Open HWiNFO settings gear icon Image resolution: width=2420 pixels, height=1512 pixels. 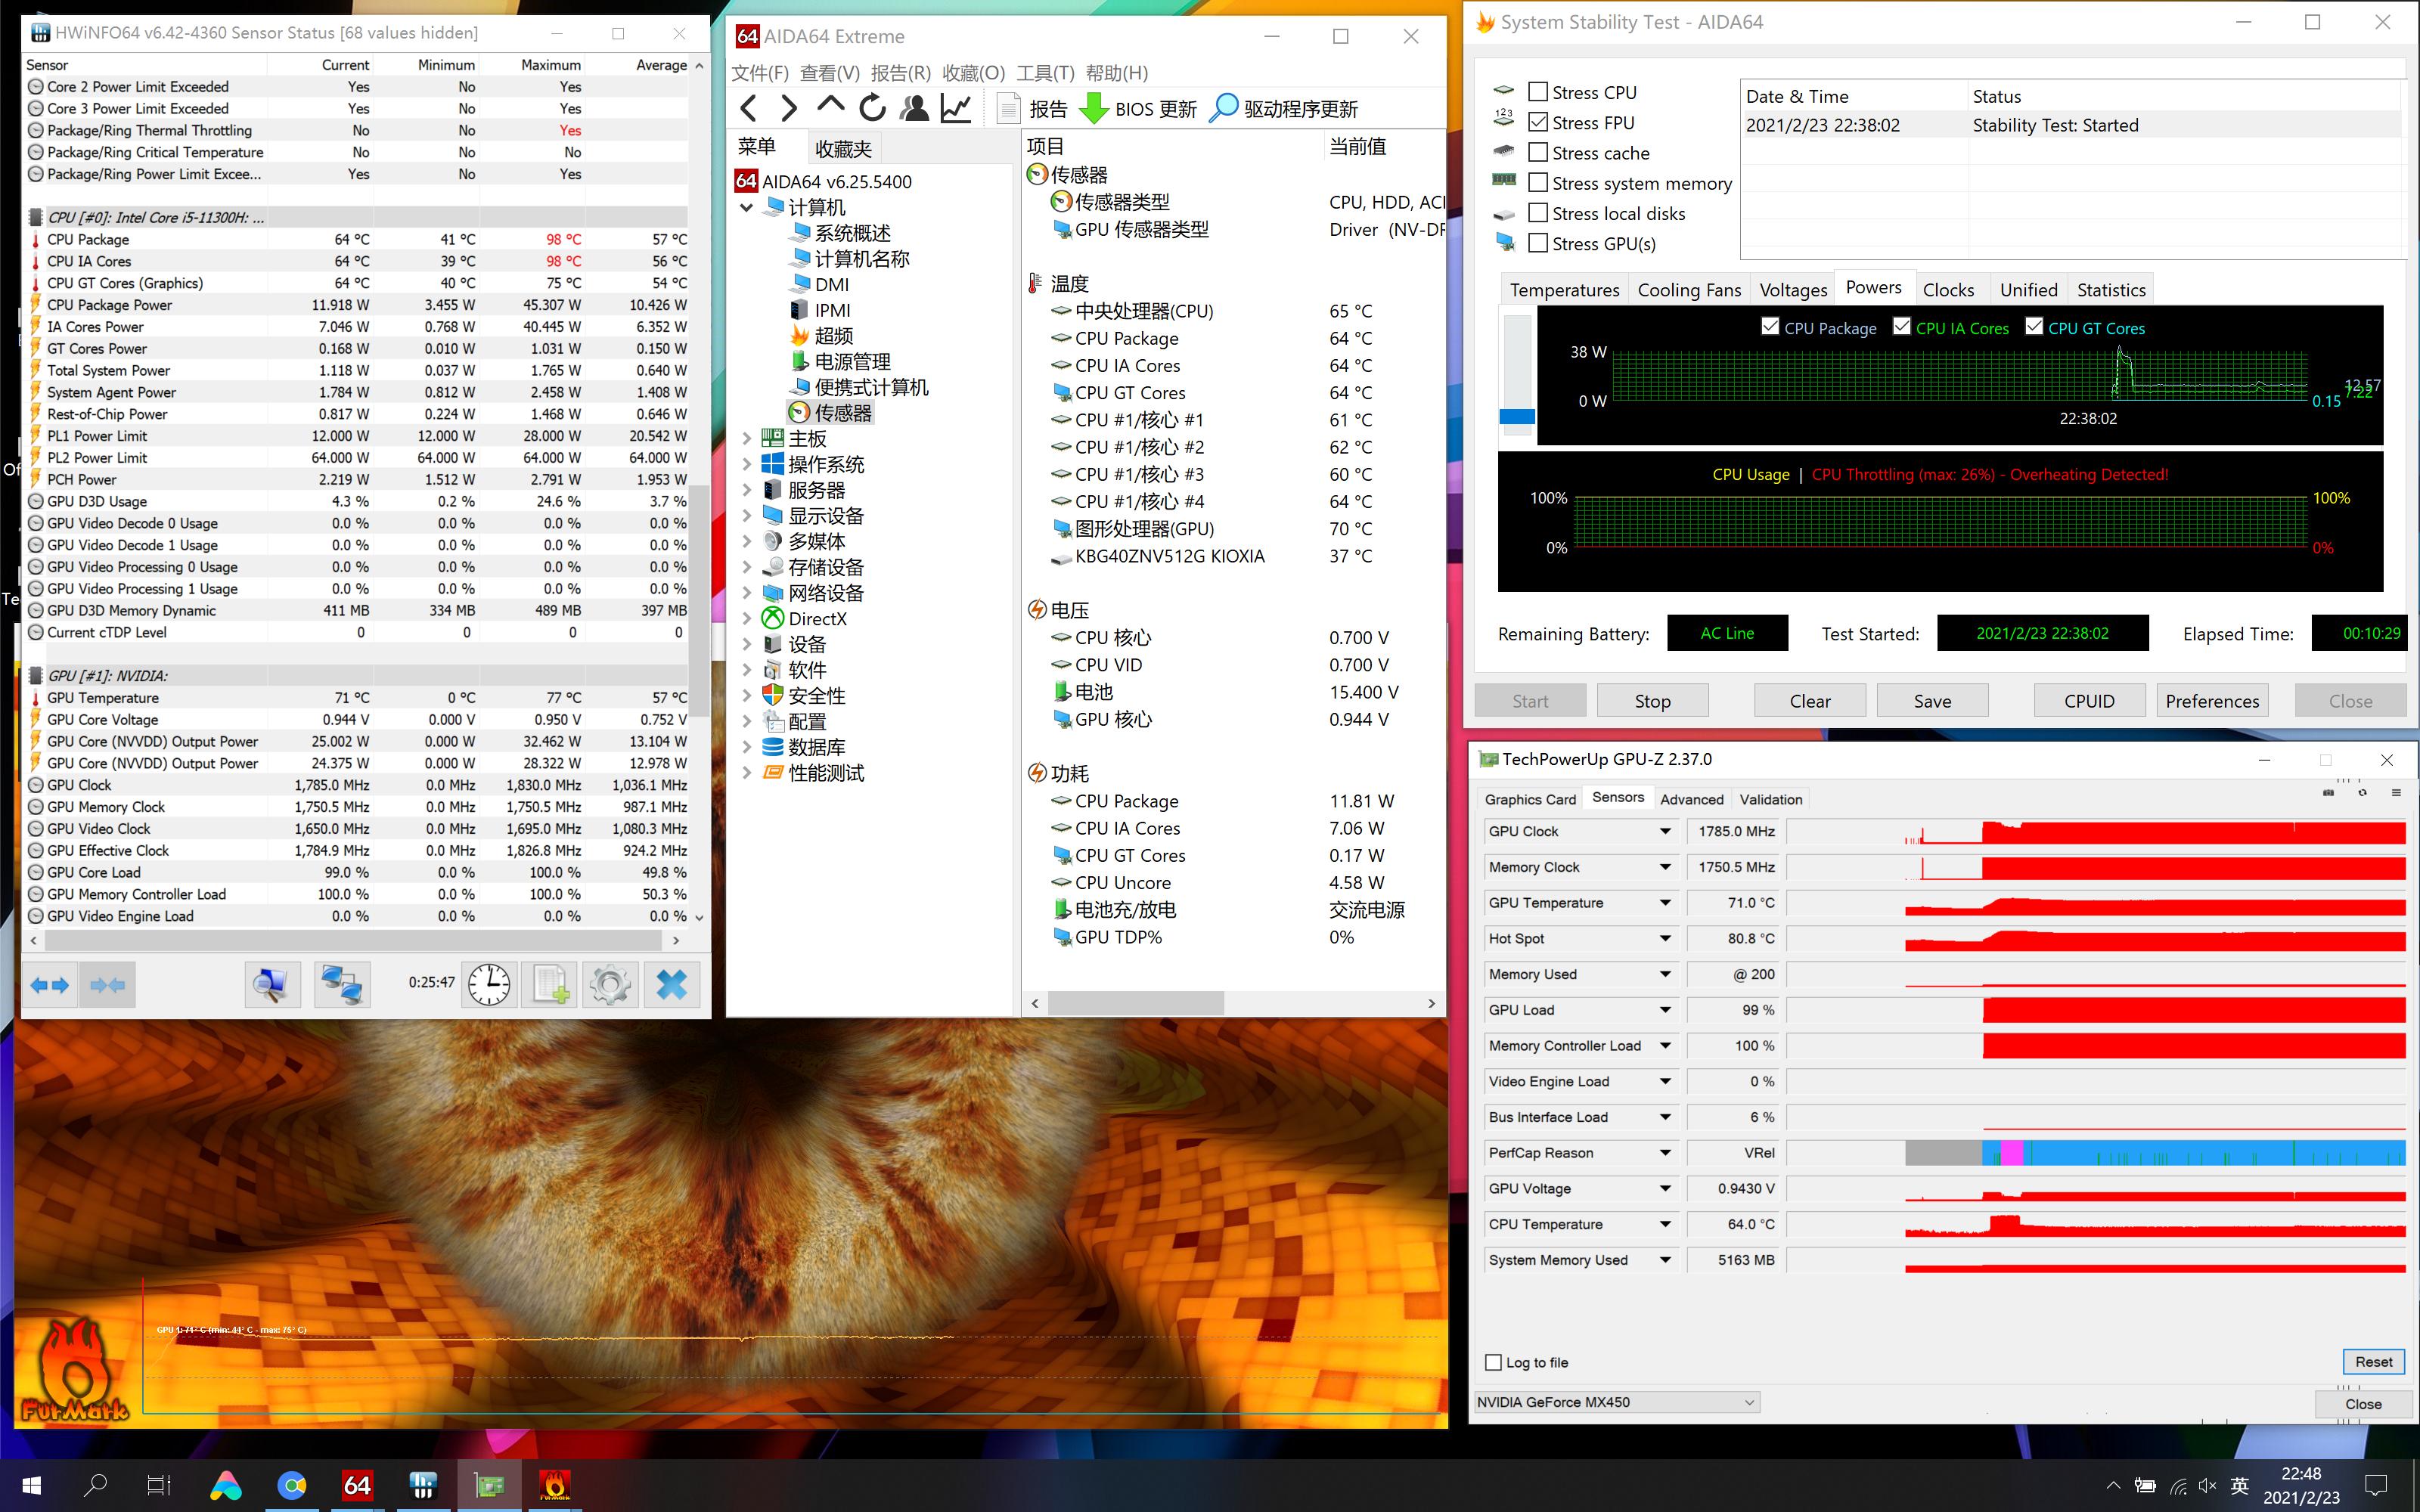pyautogui.click(x=610, y=985)
